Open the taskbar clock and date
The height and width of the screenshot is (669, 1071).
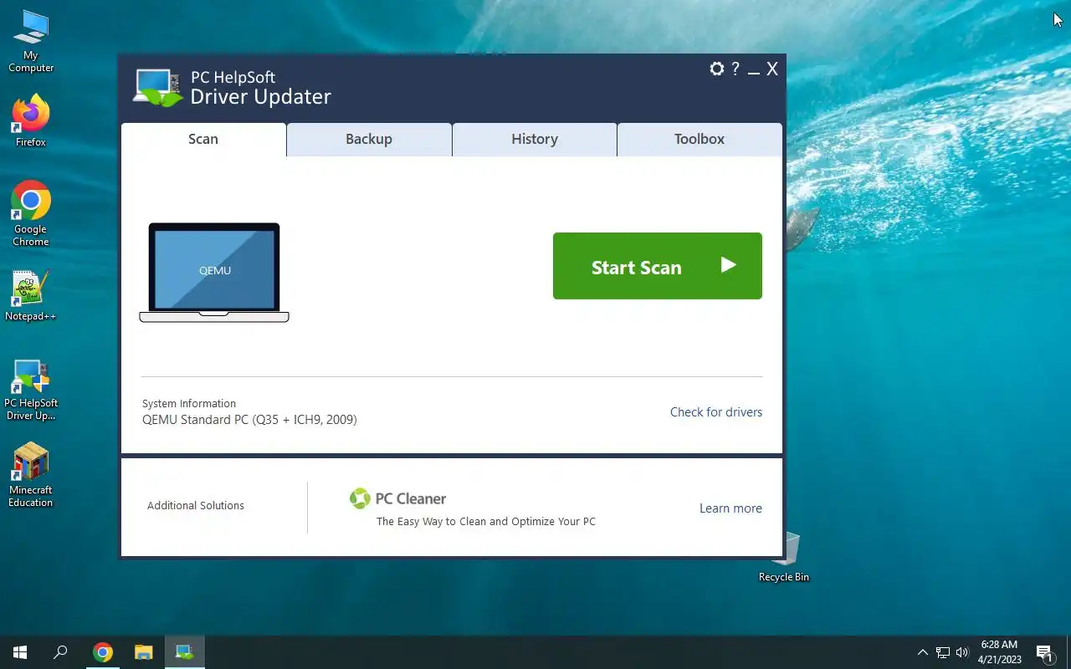pyautogui.click(x=1000, y=652)
